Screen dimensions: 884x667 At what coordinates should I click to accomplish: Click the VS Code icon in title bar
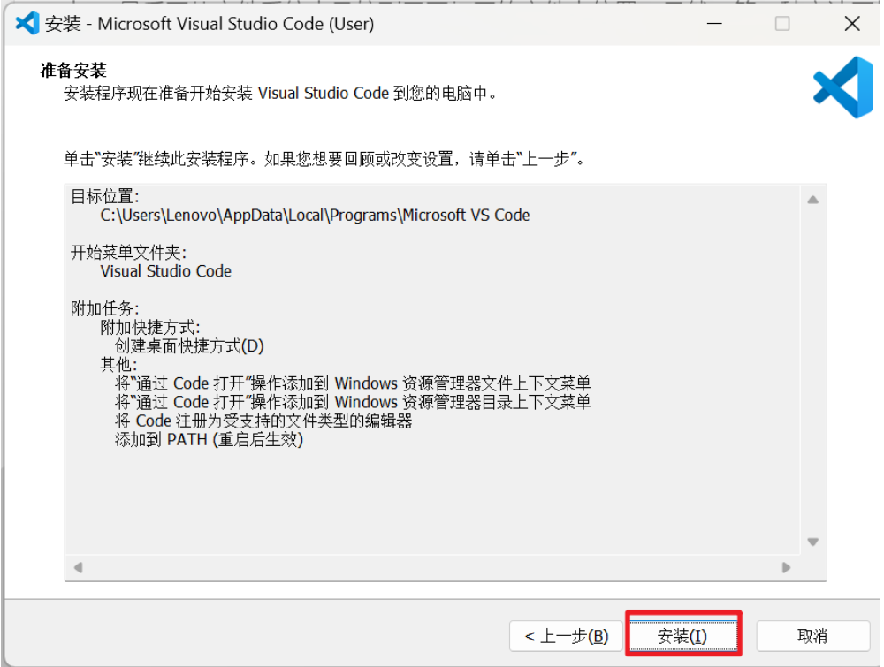click(x=27, y=23)
